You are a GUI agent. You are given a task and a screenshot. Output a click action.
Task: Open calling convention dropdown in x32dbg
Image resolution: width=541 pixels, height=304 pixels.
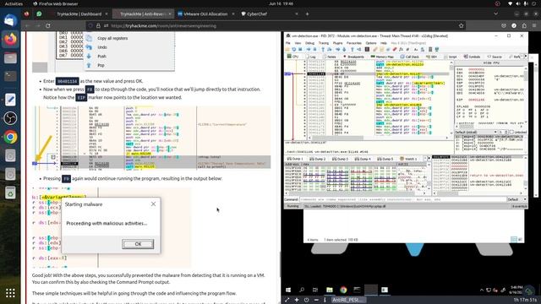coord(476,132)
